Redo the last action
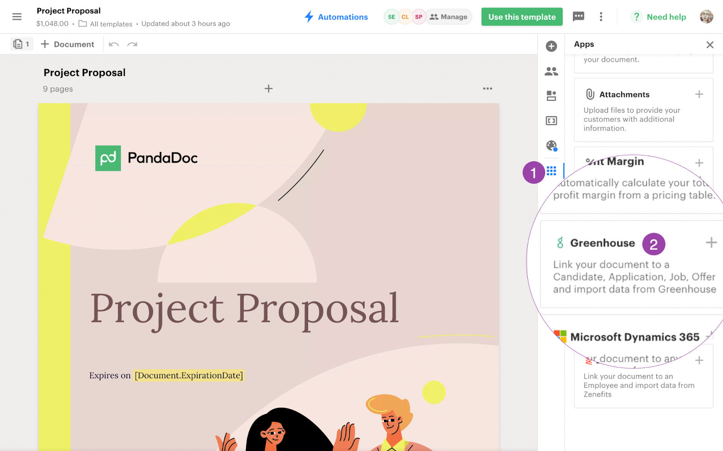The height and width of the screenshot is (451, 723). click(132, 44)
